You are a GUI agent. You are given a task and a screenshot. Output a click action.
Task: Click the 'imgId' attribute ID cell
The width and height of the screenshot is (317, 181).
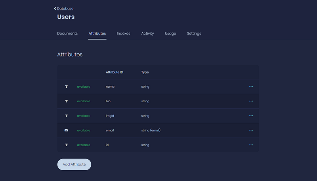coord(110,116)
